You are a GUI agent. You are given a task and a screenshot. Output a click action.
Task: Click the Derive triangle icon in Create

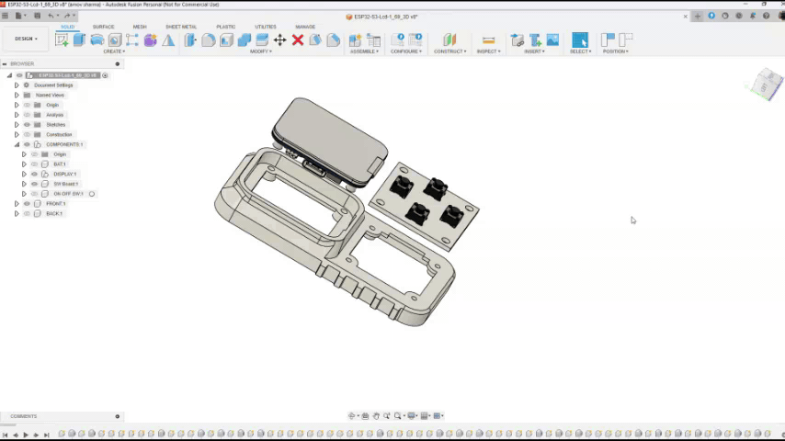pyautogui.click(x=168, y=40)
